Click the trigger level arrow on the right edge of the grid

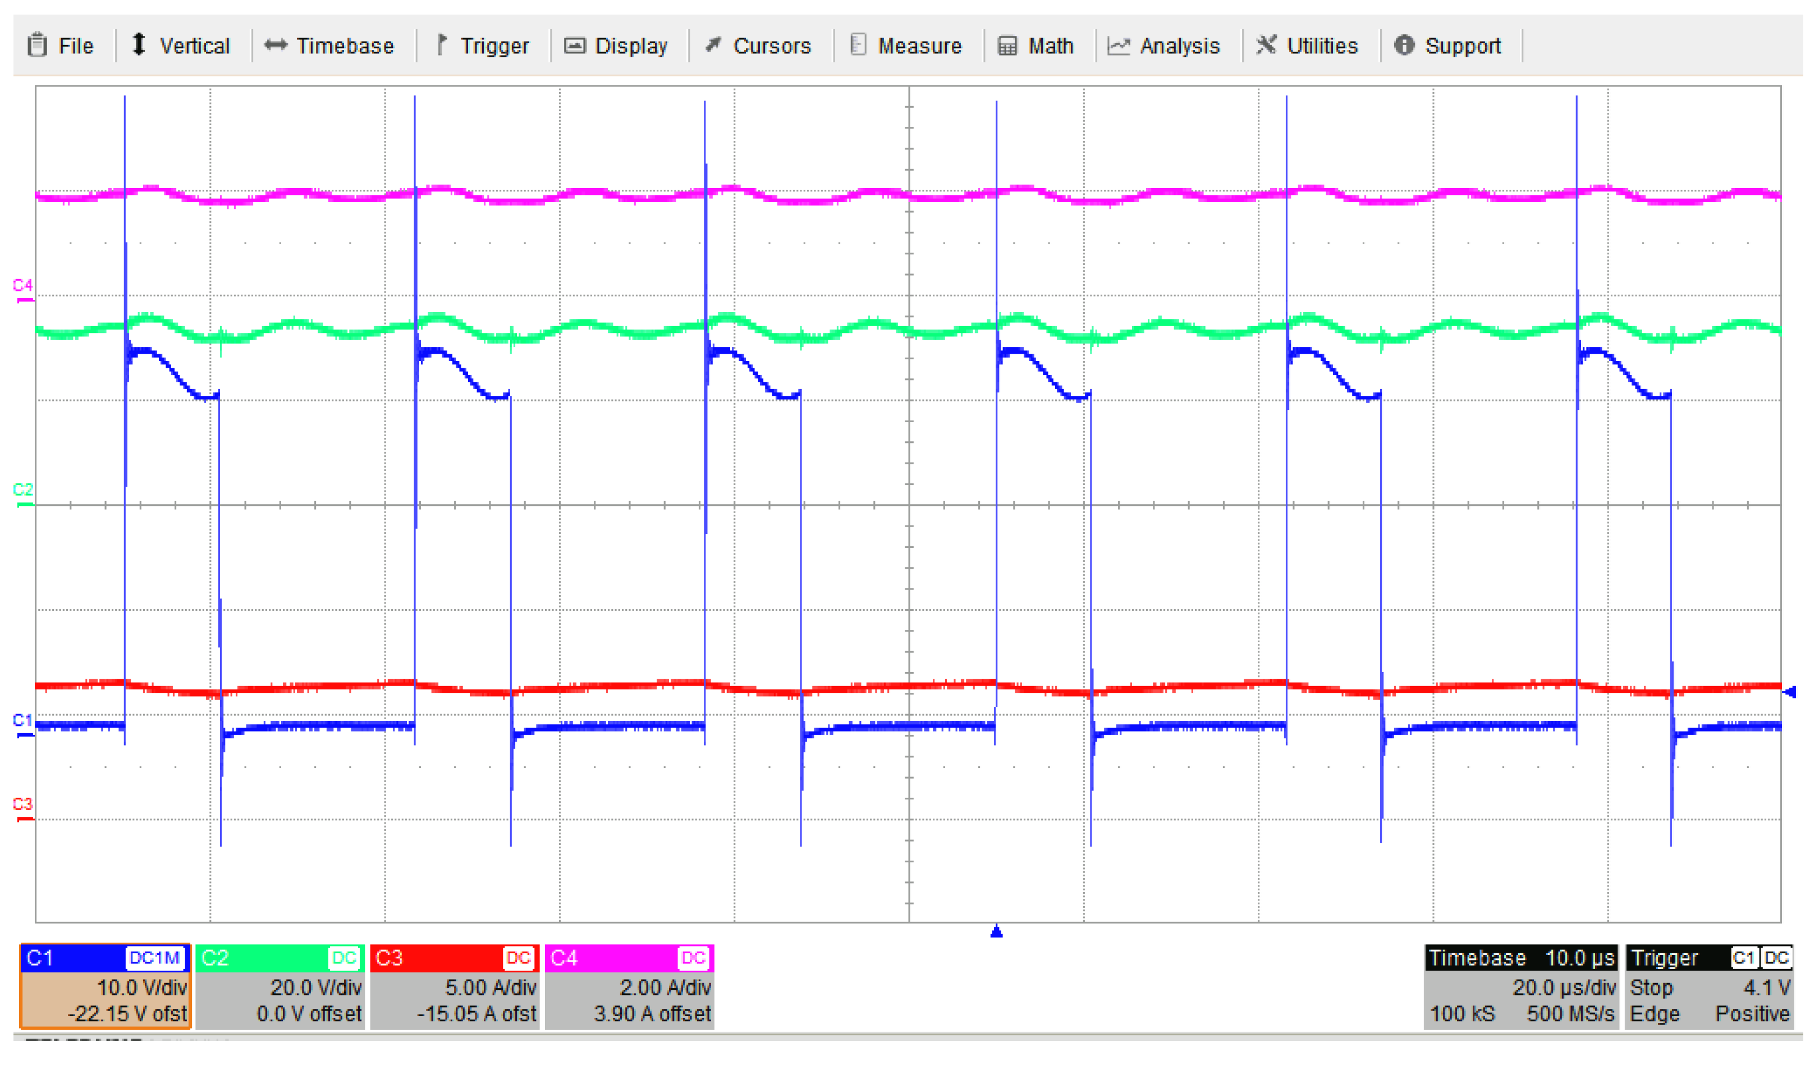coord(1790,692)
